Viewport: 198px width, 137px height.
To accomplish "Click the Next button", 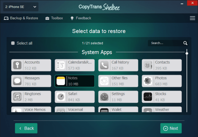I will (171, 128).
